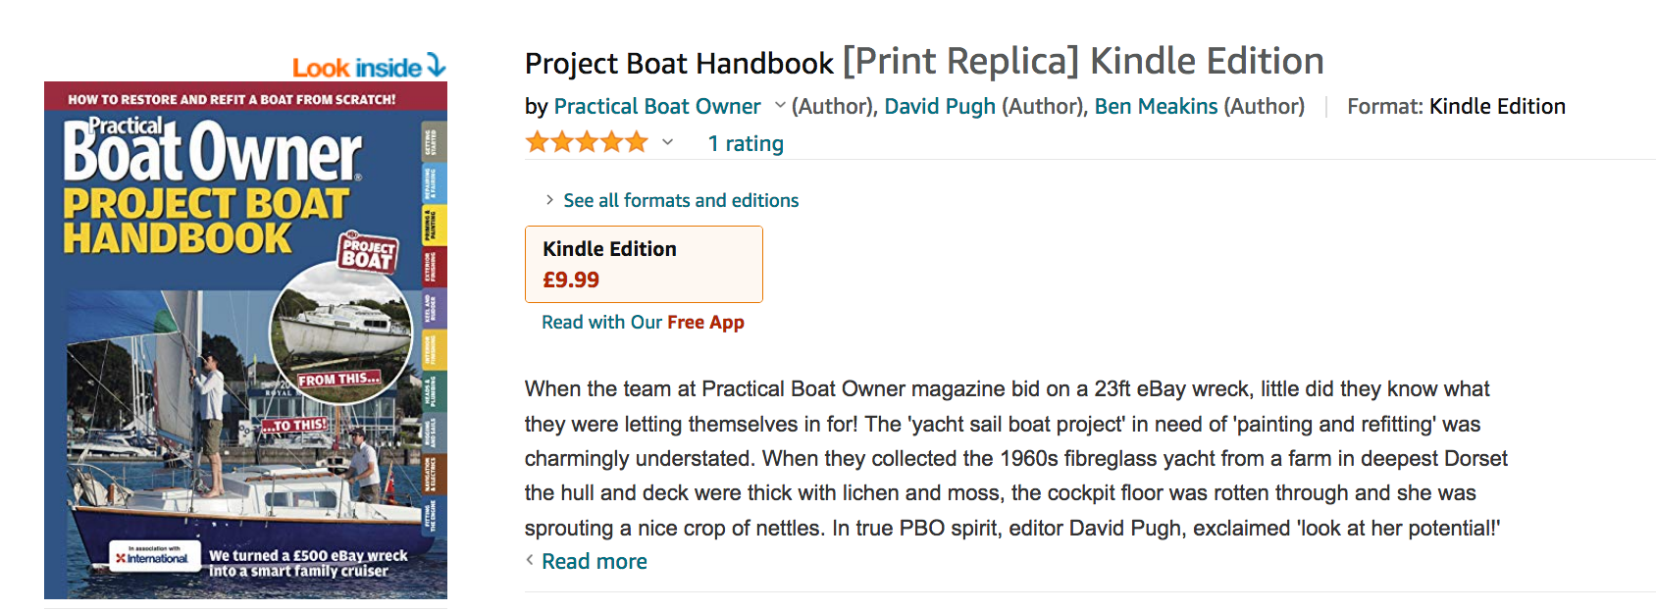This screenshot has height=612, width=1656.
Task: Open the rating breakdown chevron beside the stars
Action: tap(668, 143)
